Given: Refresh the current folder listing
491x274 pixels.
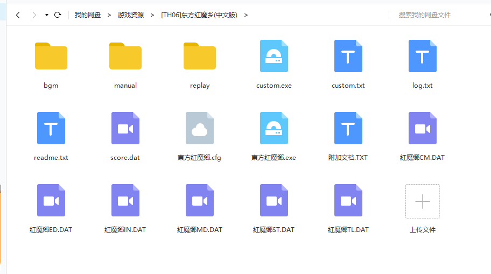Looking at the screenshot, I should (x=58, y=15).
